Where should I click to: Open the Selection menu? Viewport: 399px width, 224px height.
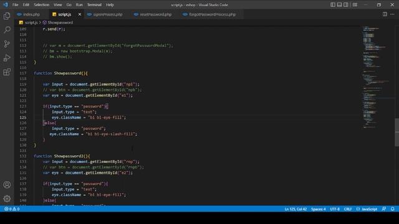coord(42,5)
